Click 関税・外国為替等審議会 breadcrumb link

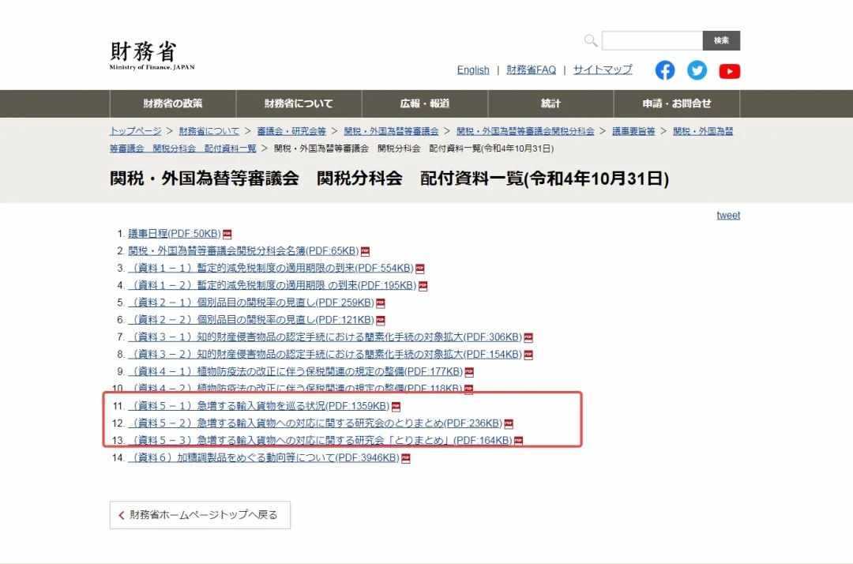pyautogui.click(x=391, y=131)
